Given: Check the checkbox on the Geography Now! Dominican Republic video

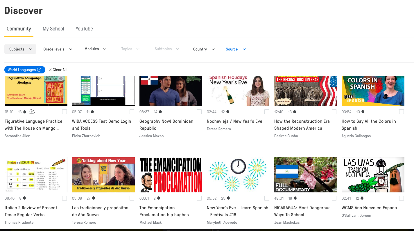Looking at the screenshot, I should pyautogui.click(x=199, y=111).
